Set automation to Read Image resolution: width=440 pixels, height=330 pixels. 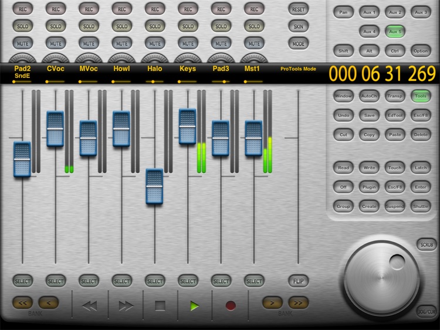[x=343, y=168]
